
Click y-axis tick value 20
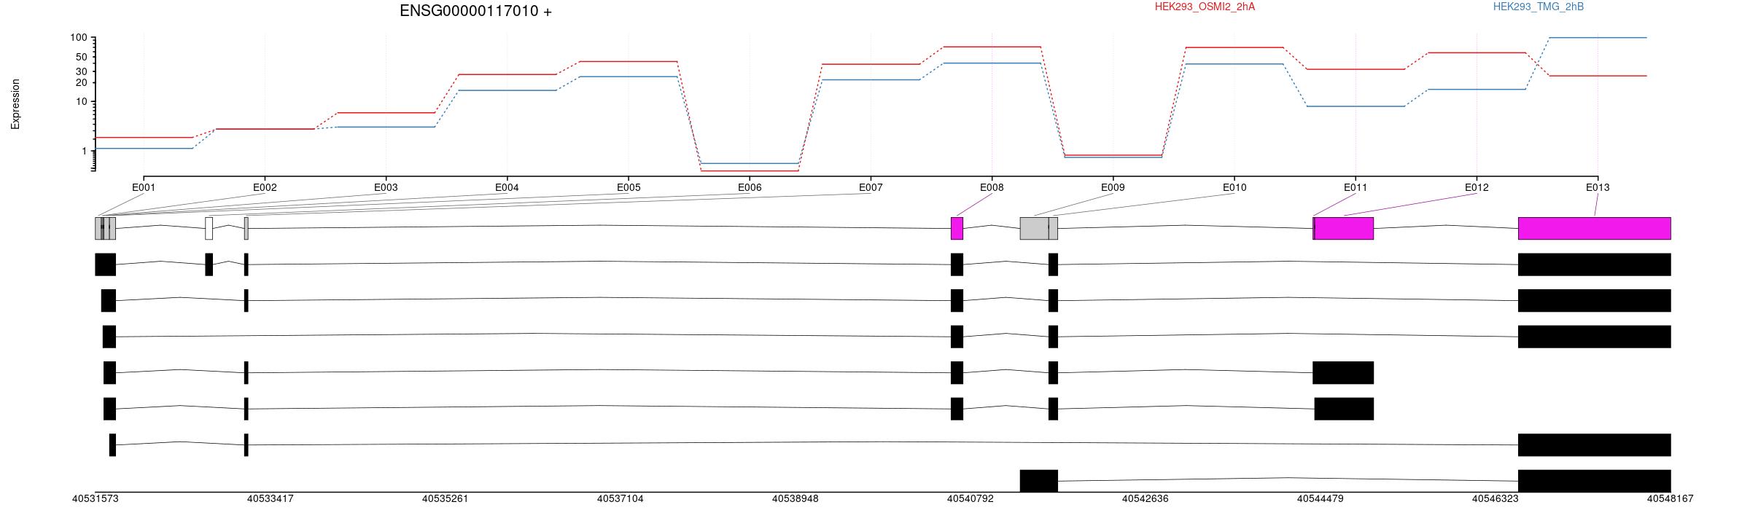[x=81, y=82]
